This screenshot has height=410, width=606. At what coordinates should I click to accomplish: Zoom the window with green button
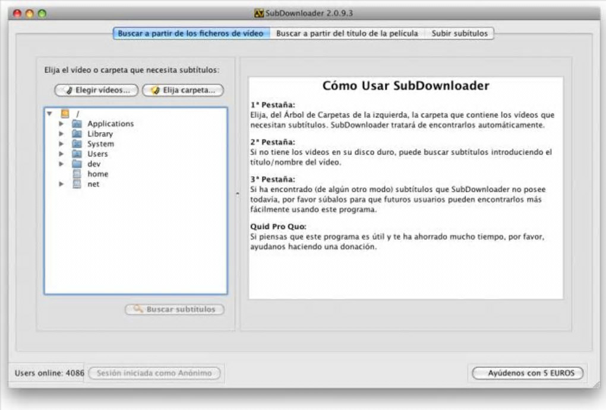[x=42, y=14]
